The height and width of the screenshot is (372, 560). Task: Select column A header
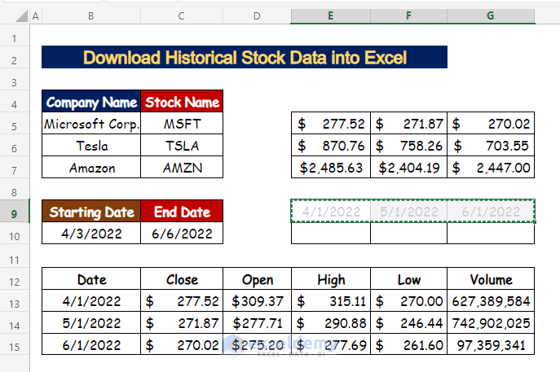coord(35,16)
